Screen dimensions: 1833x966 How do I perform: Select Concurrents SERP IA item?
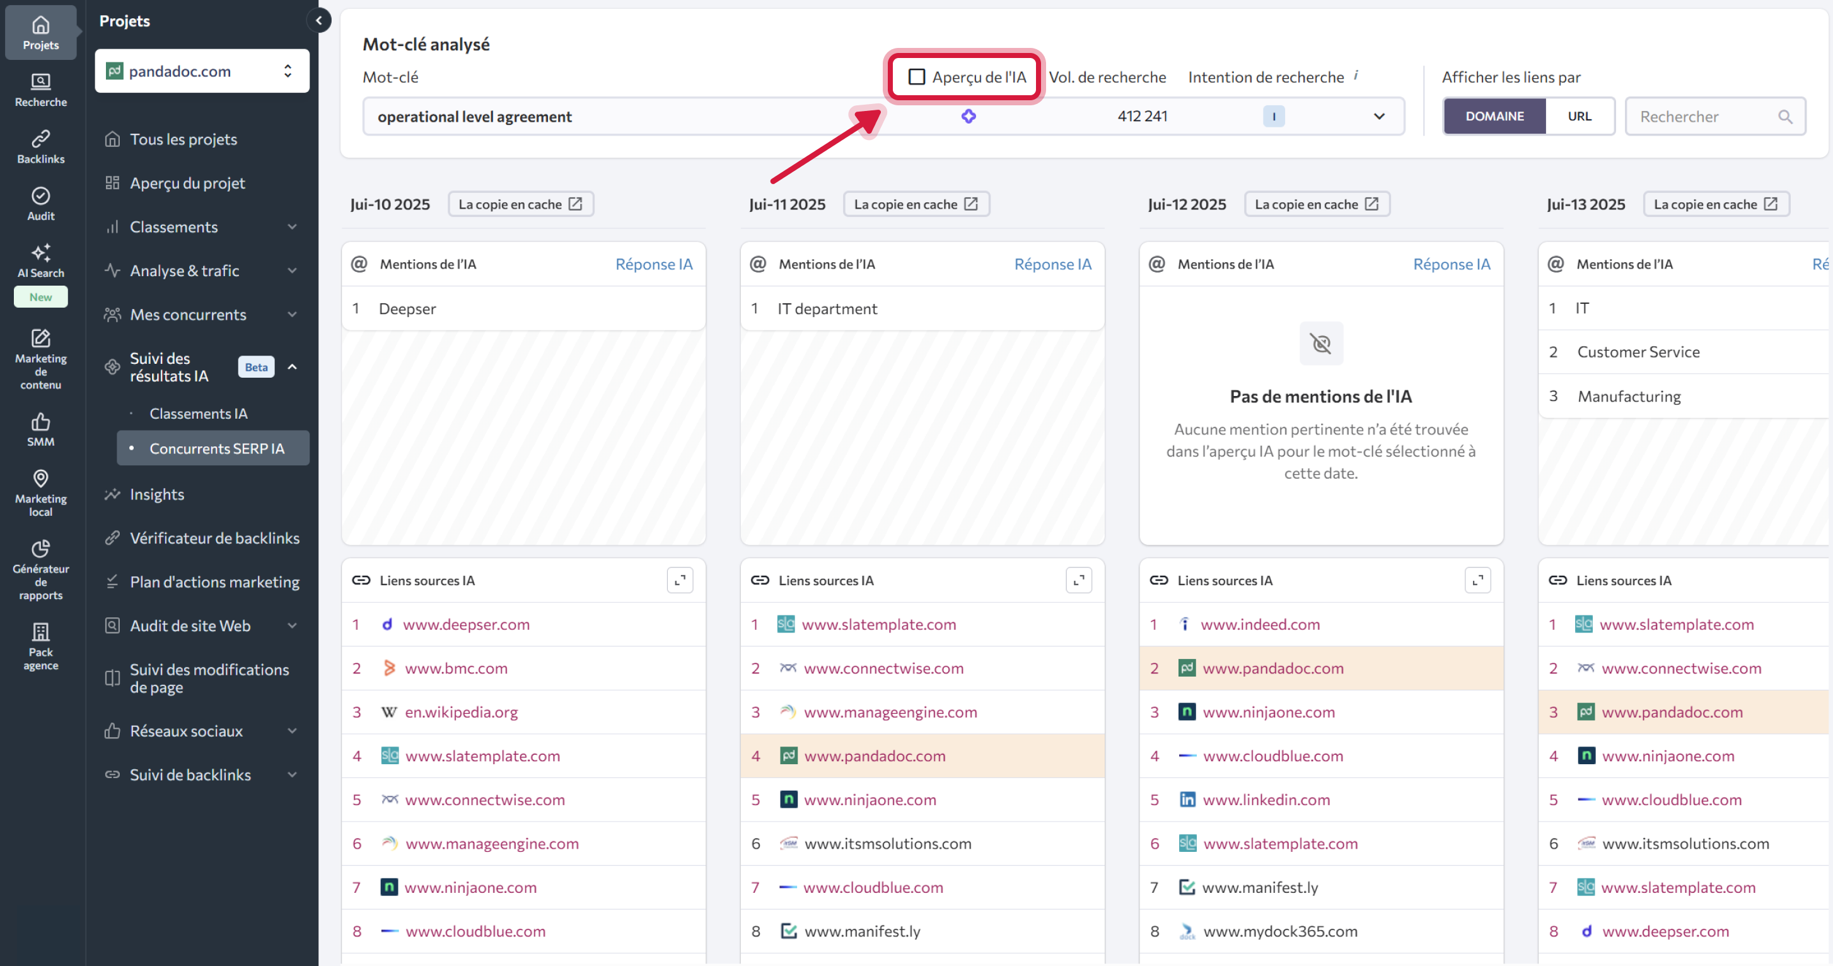[x=212, y=448]
